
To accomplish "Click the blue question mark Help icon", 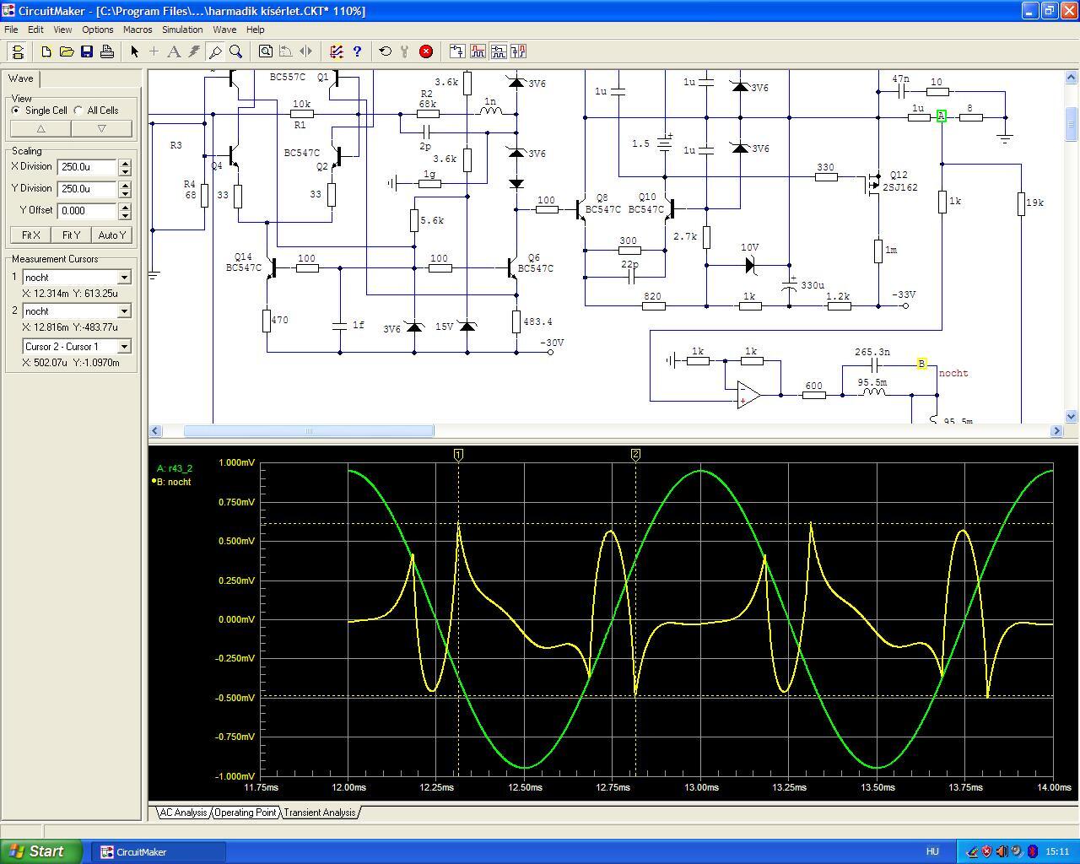I will coord(357,51).
